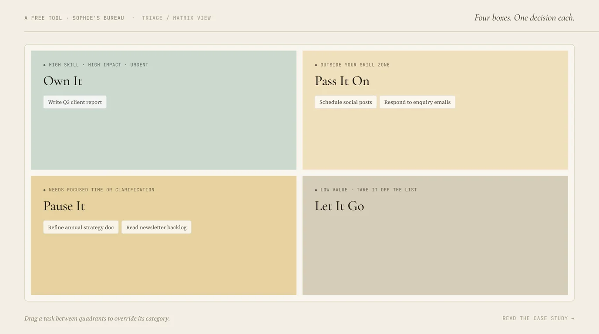Click the 'TRIAGE / MATRIX VIEW' breadcrumb text

point(176,18)
